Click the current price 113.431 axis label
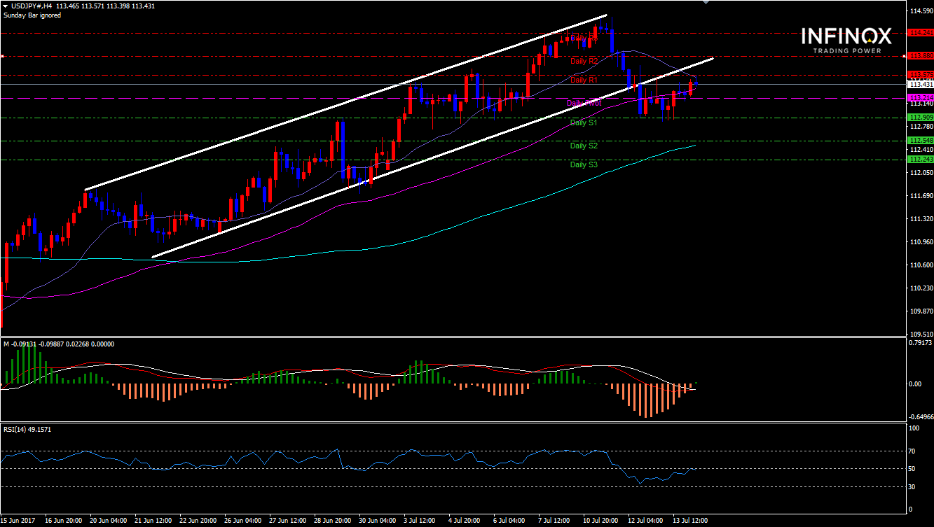Viewport: 934px width, 527px height. (919, 84)
